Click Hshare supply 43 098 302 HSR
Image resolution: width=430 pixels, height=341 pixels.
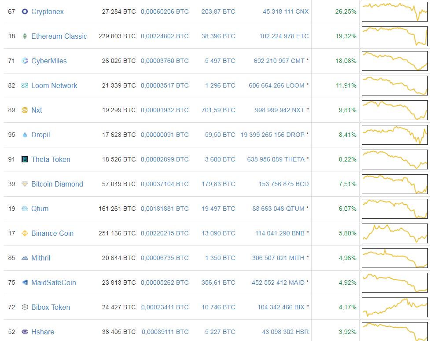click(x=285, y=332)
